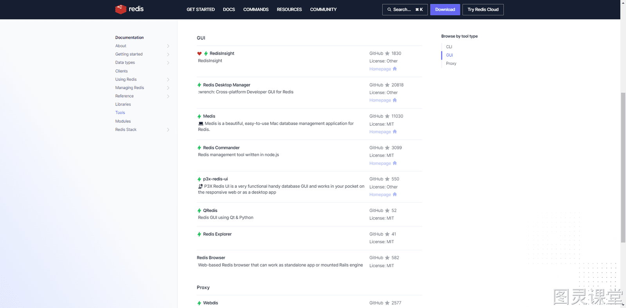Open the Tools documentation link
Screen dimensions: 626x308
120,112
